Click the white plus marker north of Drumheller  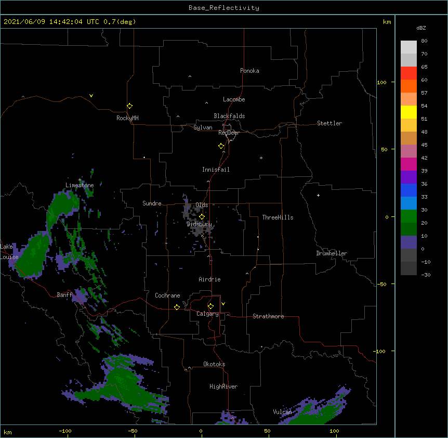318,195
